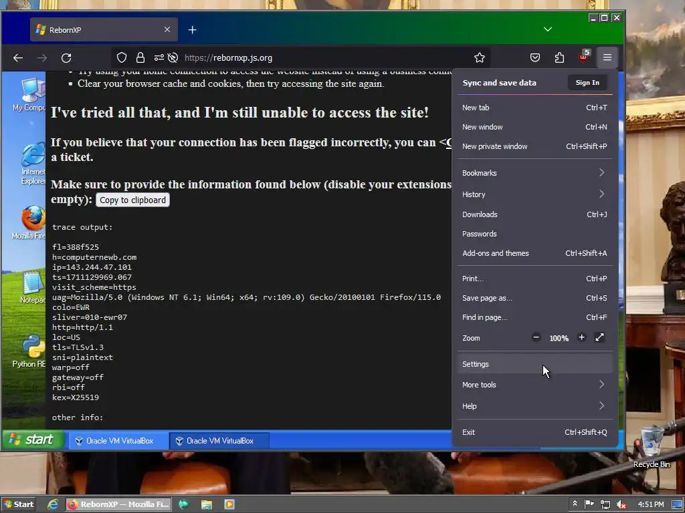Click Copy to clipboard button
Screen dimensions: 685x513
point(133,200)
